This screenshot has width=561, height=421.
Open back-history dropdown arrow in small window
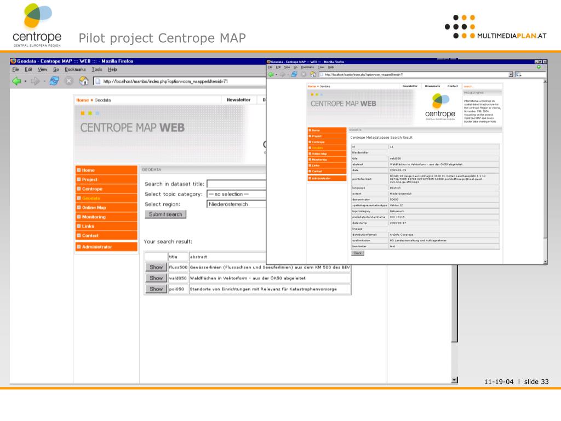276,75
